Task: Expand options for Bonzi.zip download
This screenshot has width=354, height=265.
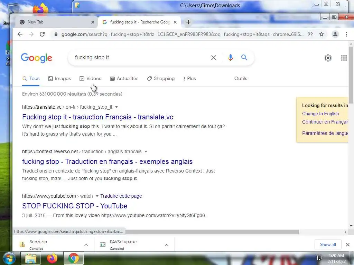Action: click(86, 245)
